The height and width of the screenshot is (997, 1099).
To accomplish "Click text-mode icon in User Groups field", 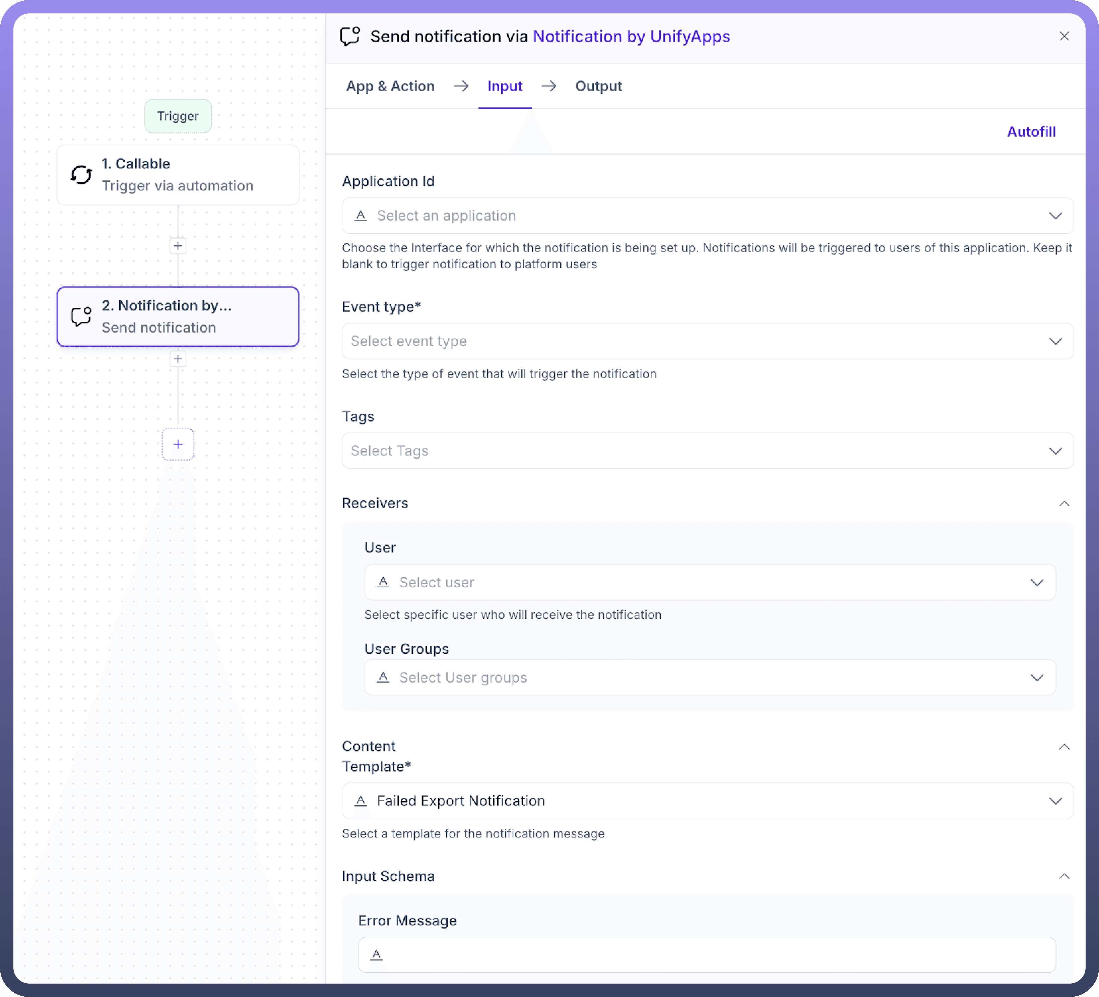I will coord(383,678).
